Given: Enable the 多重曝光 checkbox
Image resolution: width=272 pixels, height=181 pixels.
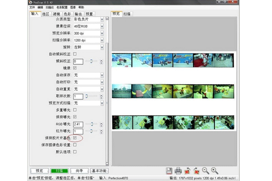Looking at the screenshot, I should (75, 110).
